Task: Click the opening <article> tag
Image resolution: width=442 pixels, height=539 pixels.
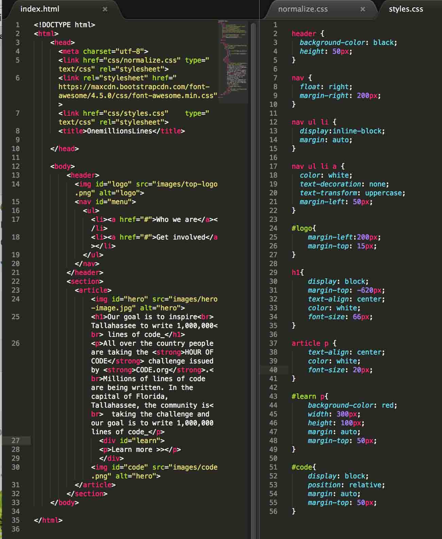Action: pyautogui.click(x=93, y=290)
